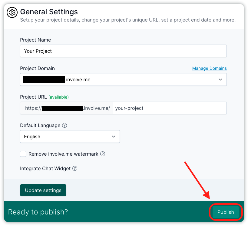Viewport: 248px width, 226px height.
Task: Click the General Settings heading
Action: coord(49,12)
